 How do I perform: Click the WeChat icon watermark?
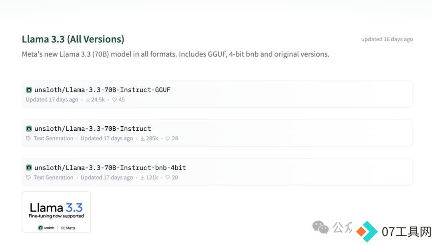320,227
